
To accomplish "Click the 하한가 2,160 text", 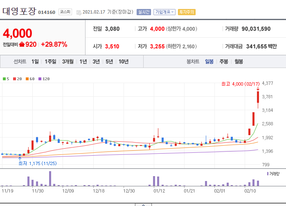I will 181,46.
